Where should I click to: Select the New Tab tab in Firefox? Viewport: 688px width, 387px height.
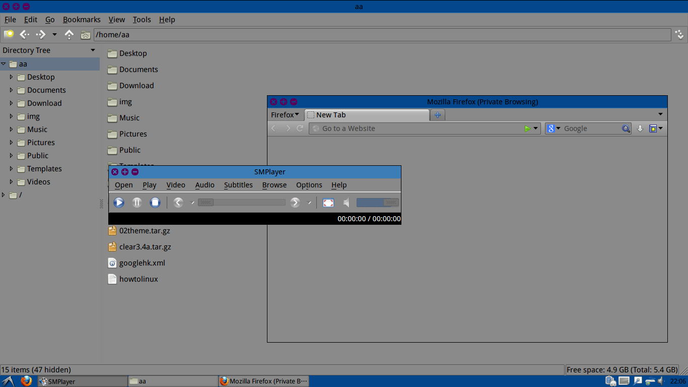click(x=367, y=115)
